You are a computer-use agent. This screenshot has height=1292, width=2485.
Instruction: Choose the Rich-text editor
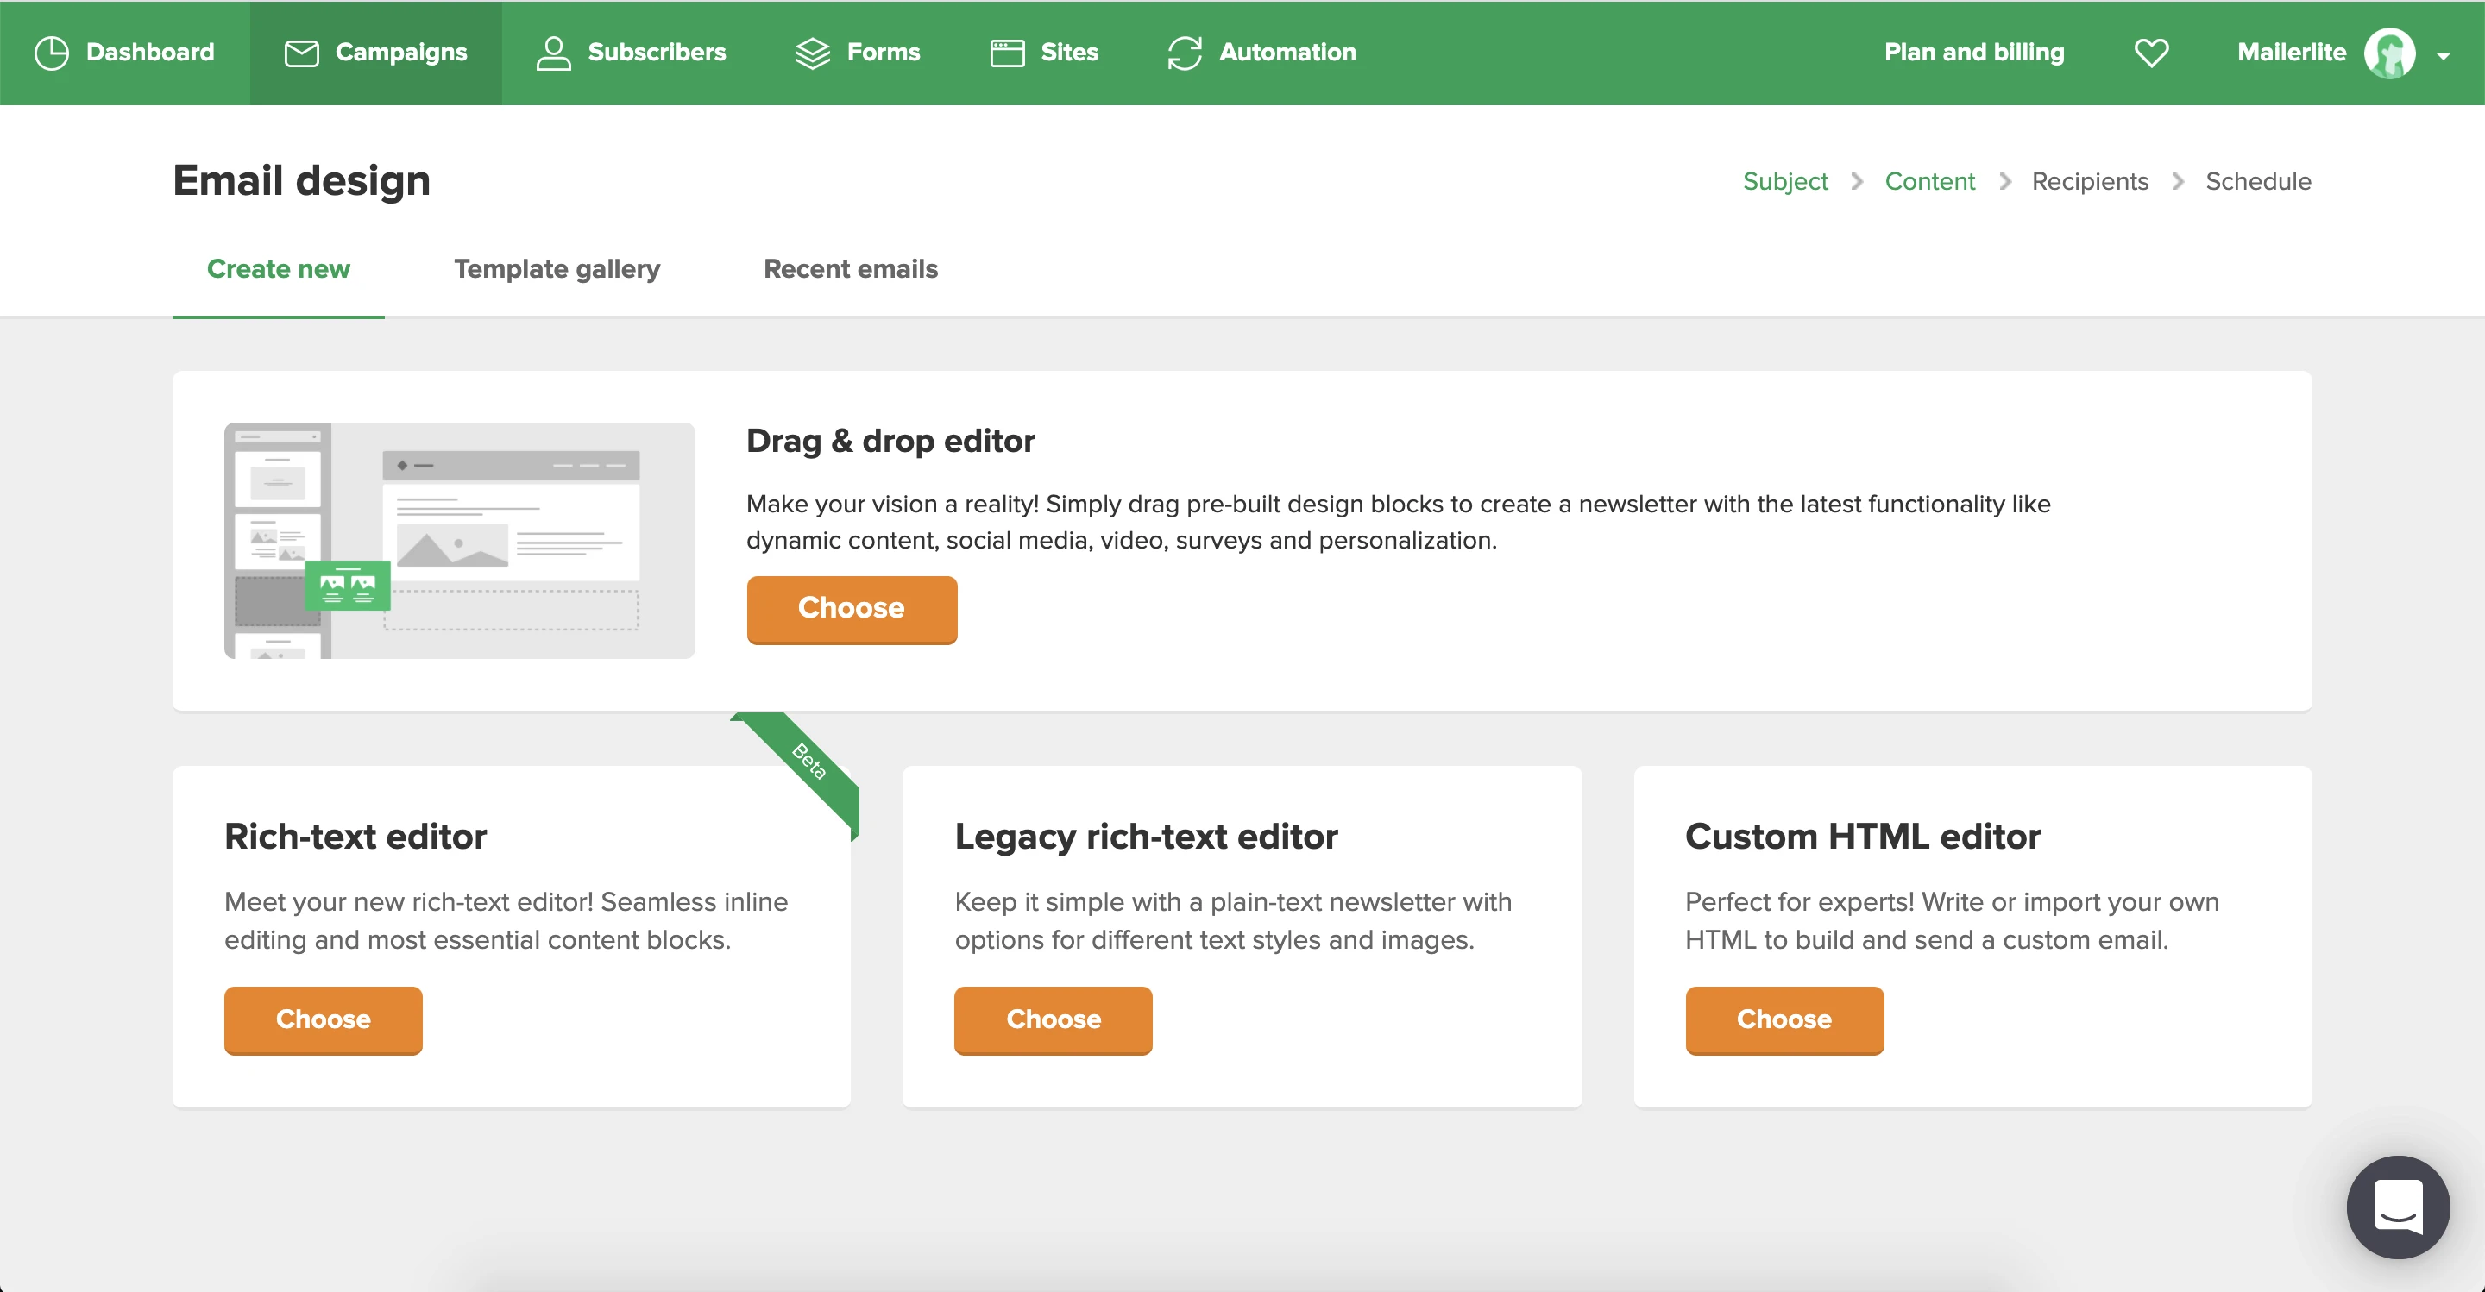[324, 1019]
